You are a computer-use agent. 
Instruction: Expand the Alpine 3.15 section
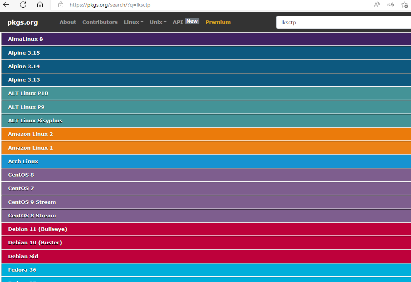tap(206, 53)
